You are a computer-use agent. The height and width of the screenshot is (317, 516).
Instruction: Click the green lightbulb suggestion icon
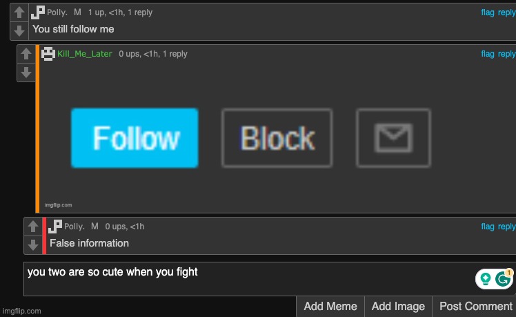[486, 279]
